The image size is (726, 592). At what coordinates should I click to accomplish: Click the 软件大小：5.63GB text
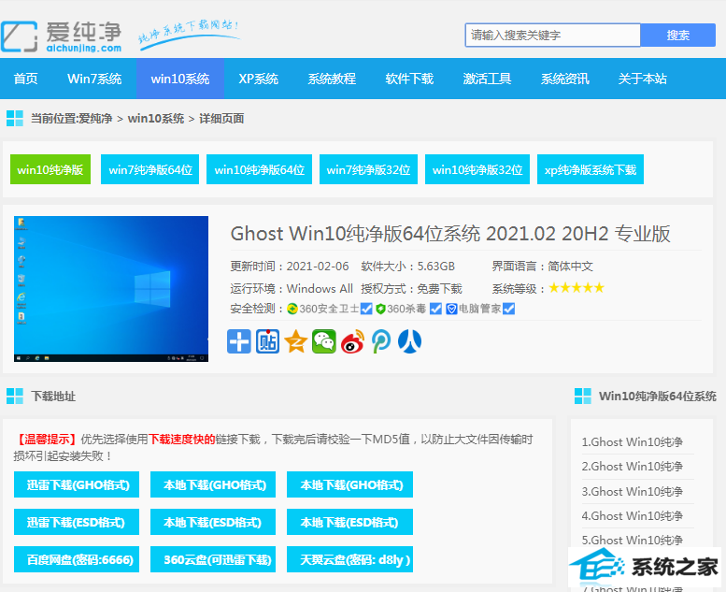(408, 267)
